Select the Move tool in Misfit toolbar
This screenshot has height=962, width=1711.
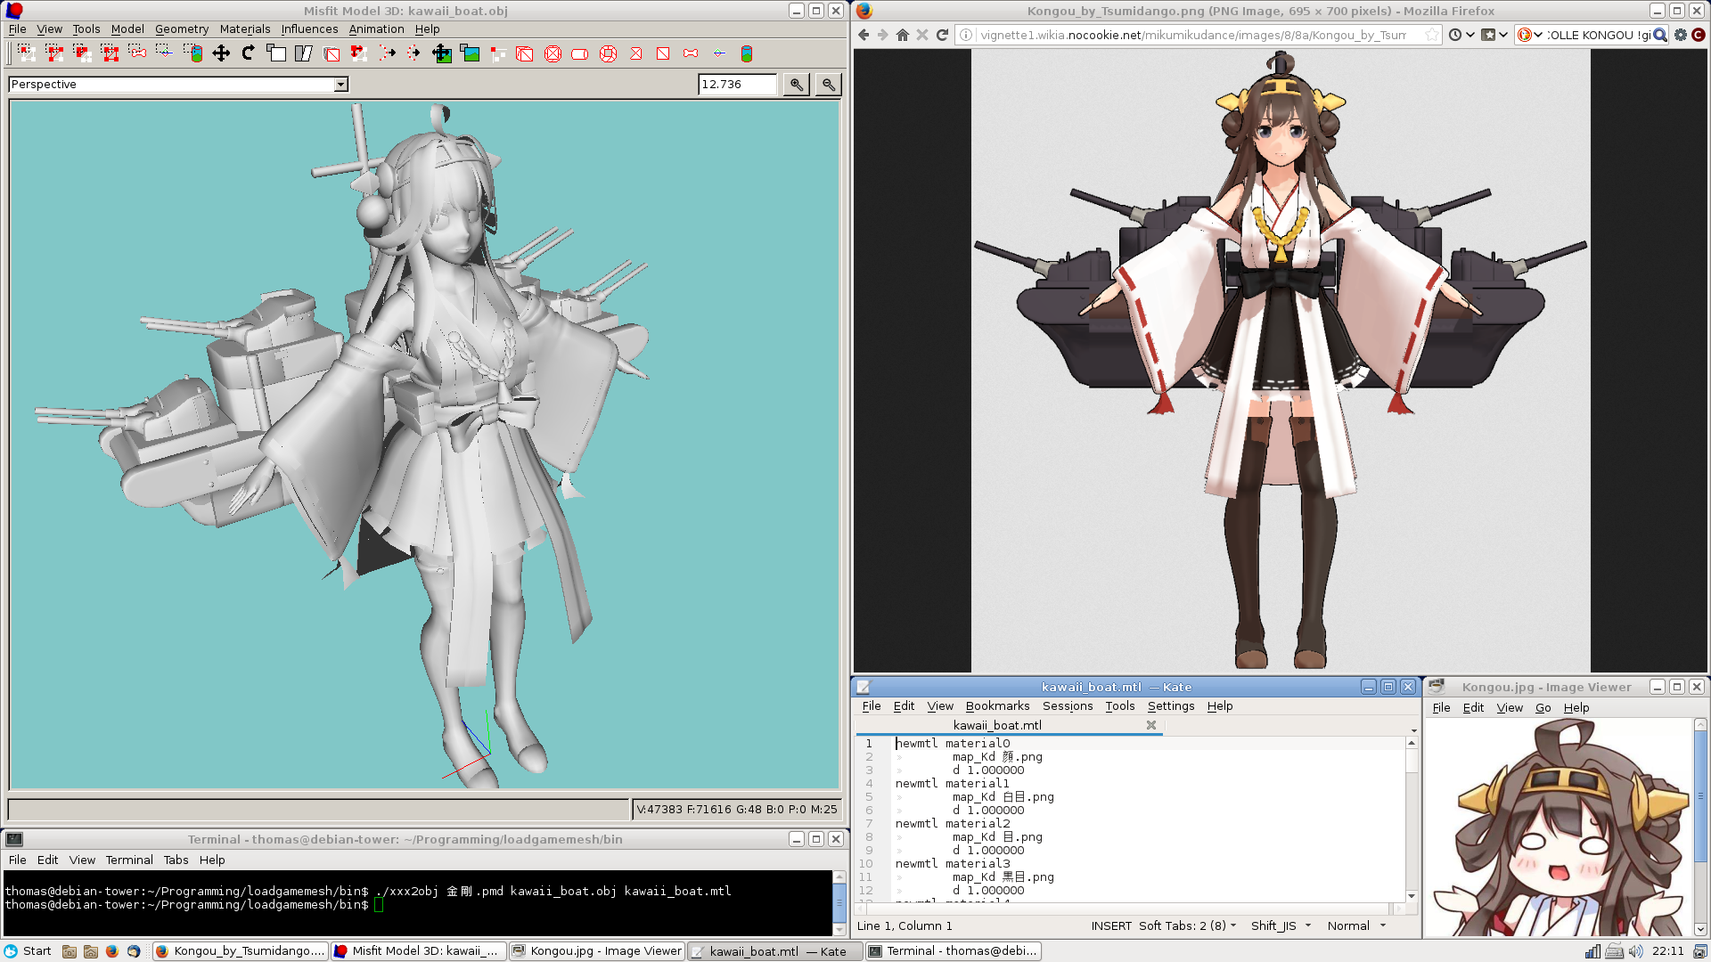[221, 53]
